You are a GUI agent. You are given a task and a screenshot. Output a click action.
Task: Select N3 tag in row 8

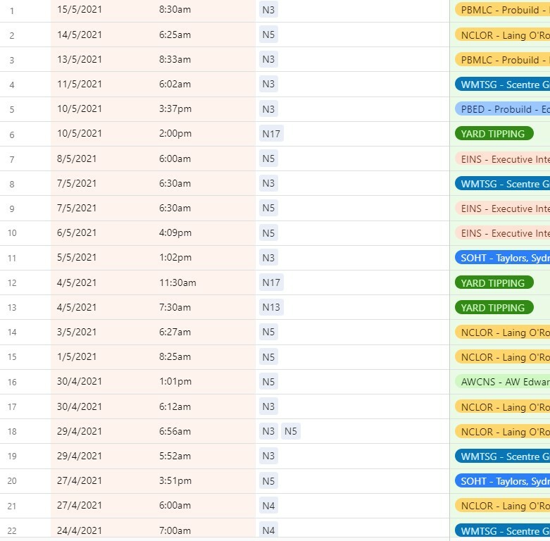pyautogui.click(x=268, y=183)
